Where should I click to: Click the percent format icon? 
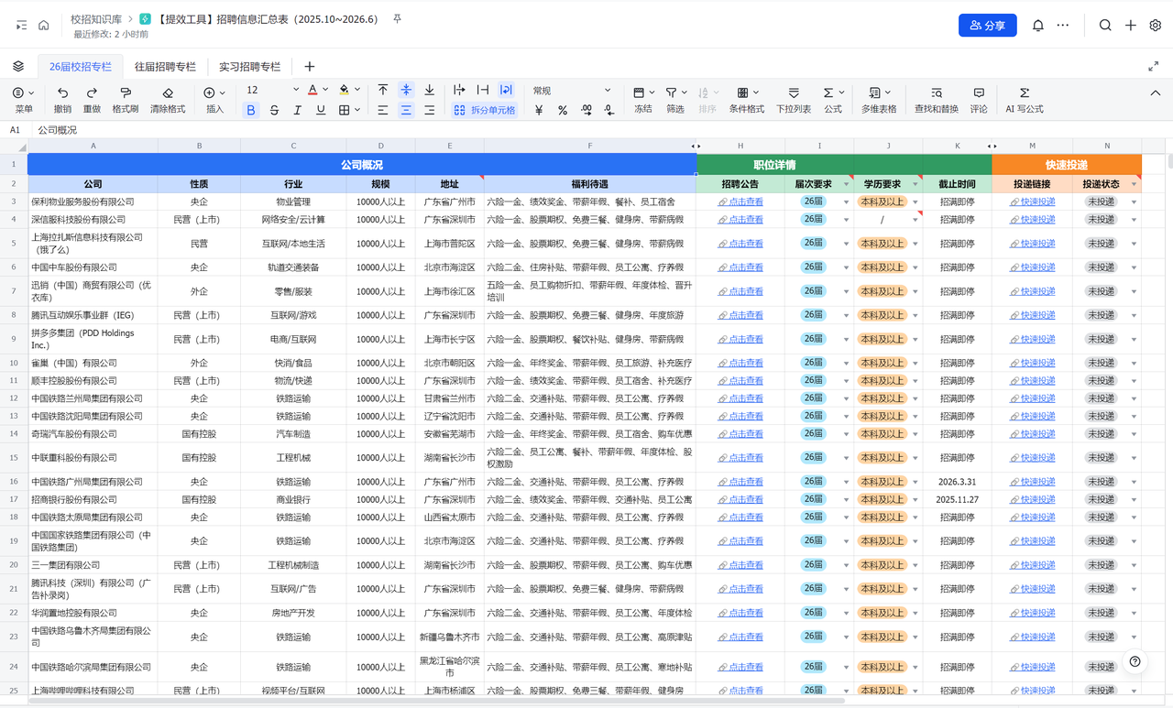tap(562, 111)
